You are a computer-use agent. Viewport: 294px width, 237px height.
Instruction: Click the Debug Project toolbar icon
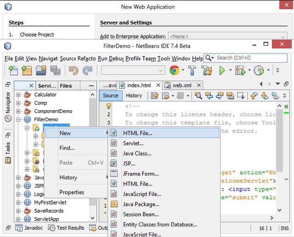pyautogui.click(x=240, y=70)
